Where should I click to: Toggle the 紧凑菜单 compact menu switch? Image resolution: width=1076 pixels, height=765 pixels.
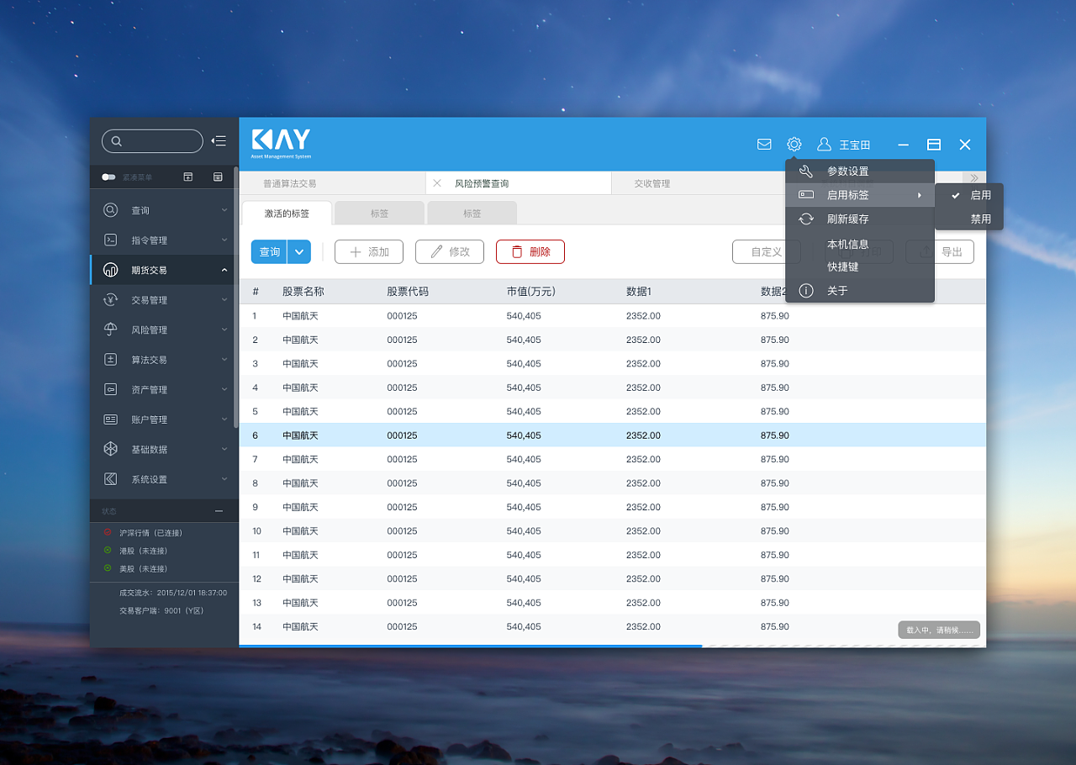[108, 177]
